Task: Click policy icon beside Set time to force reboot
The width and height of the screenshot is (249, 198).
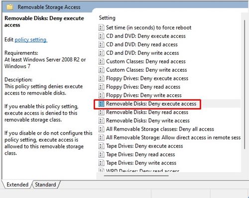Action: tap(102, 27)
